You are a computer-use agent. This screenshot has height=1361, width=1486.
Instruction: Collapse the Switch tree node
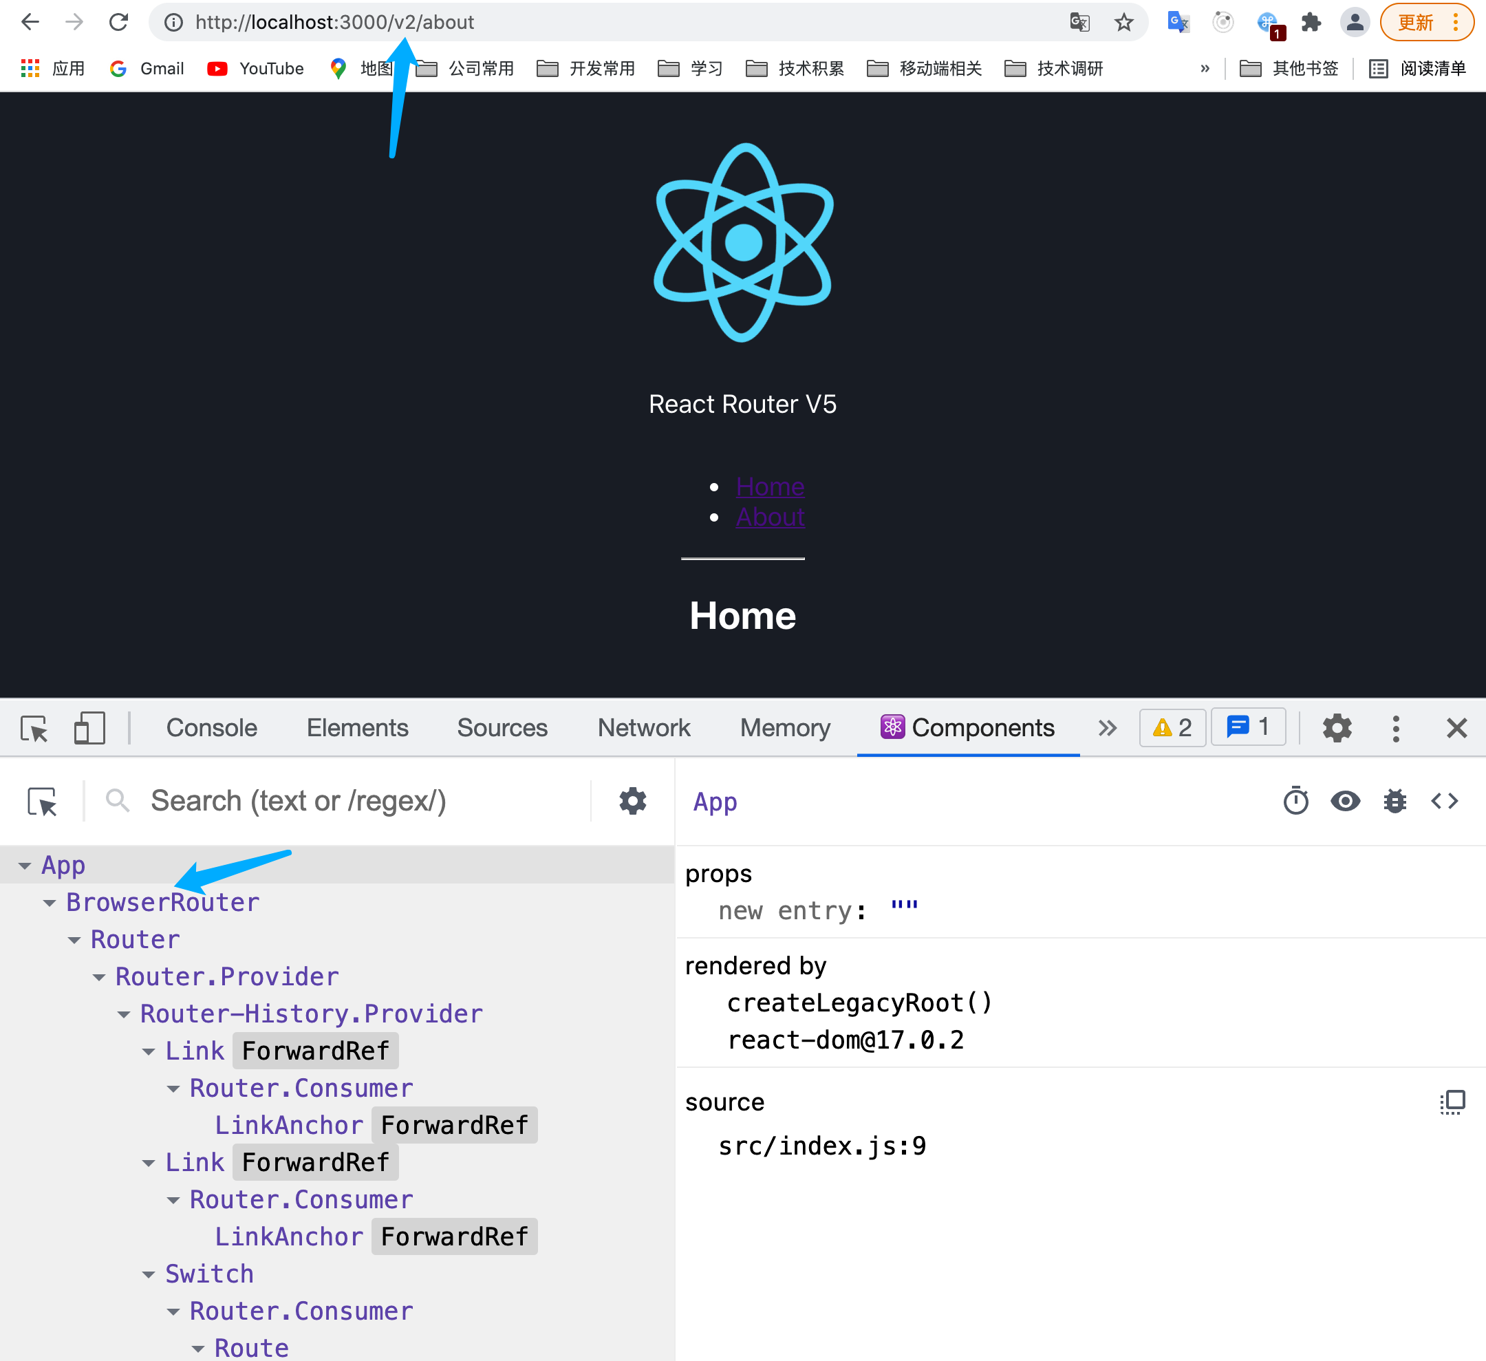tap(148, 1275)
